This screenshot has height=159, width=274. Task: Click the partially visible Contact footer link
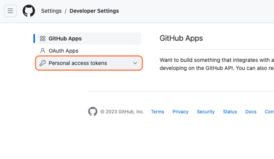pos(269,112)
